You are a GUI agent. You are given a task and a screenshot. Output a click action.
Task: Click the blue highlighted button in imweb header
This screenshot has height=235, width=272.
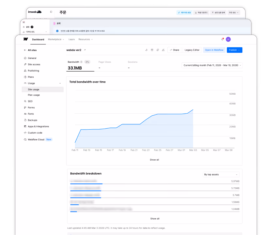click(184, 12)
